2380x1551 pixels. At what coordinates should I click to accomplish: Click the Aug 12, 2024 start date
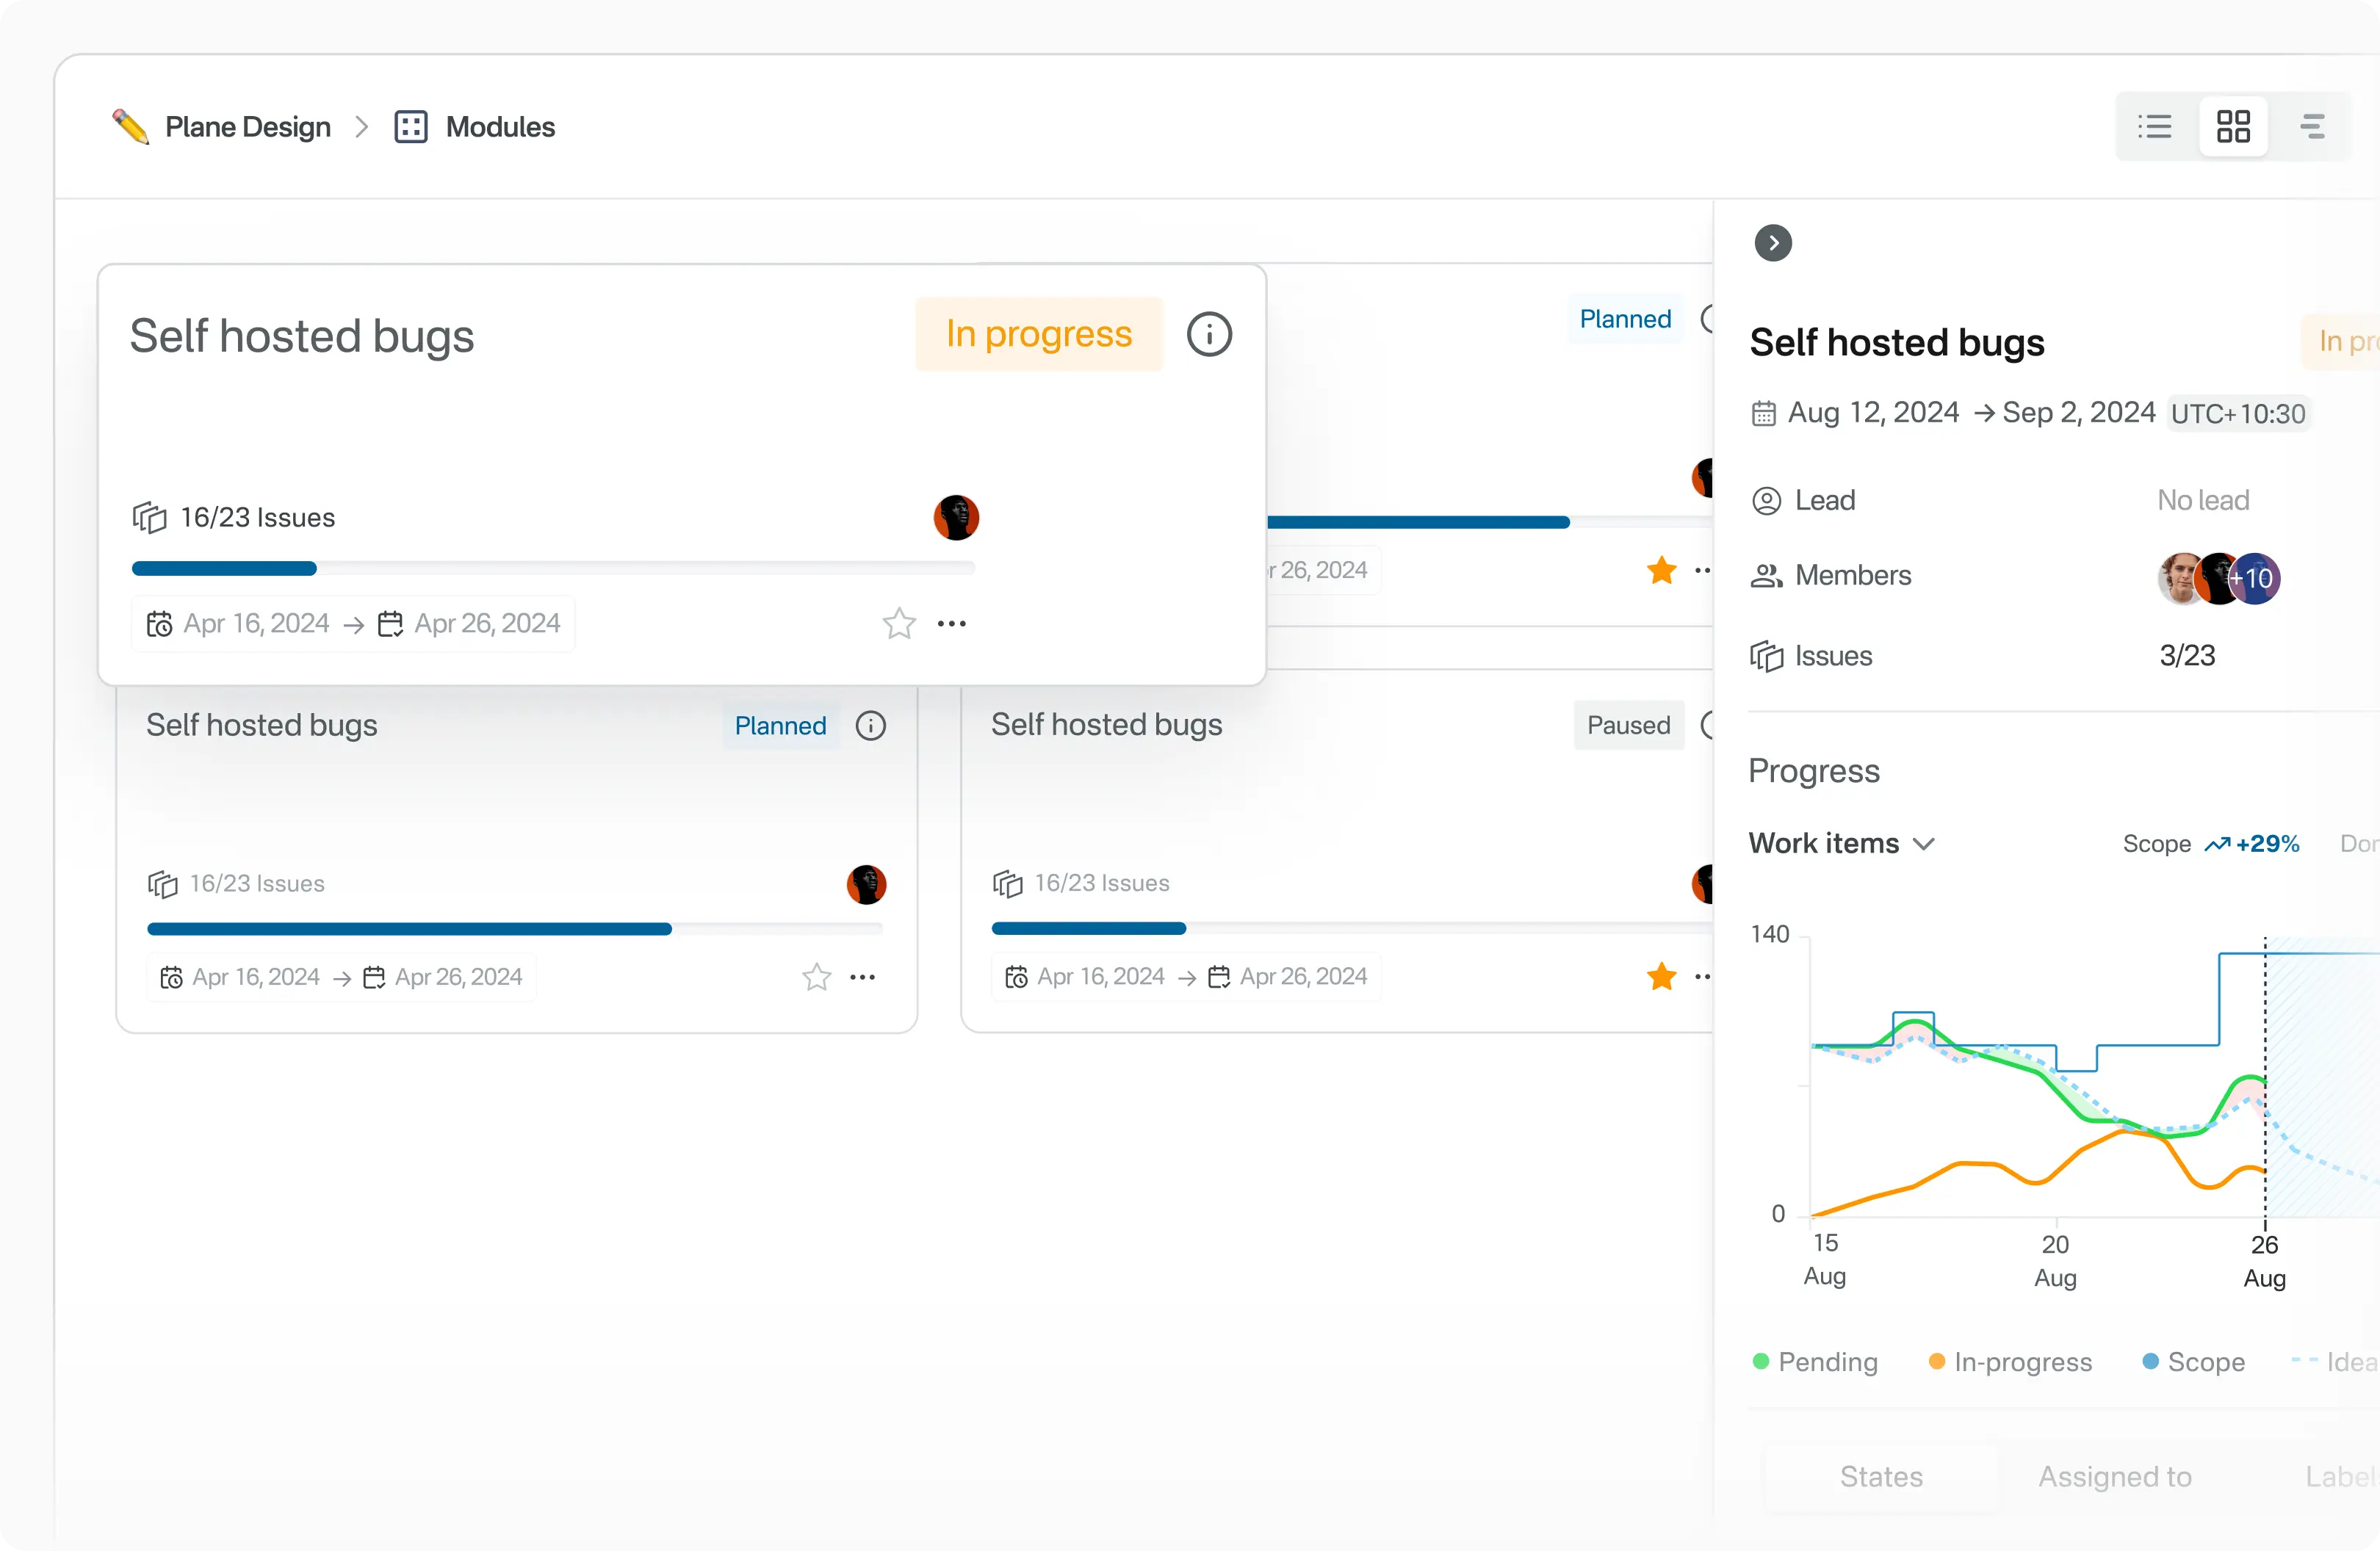[1872, 413]
